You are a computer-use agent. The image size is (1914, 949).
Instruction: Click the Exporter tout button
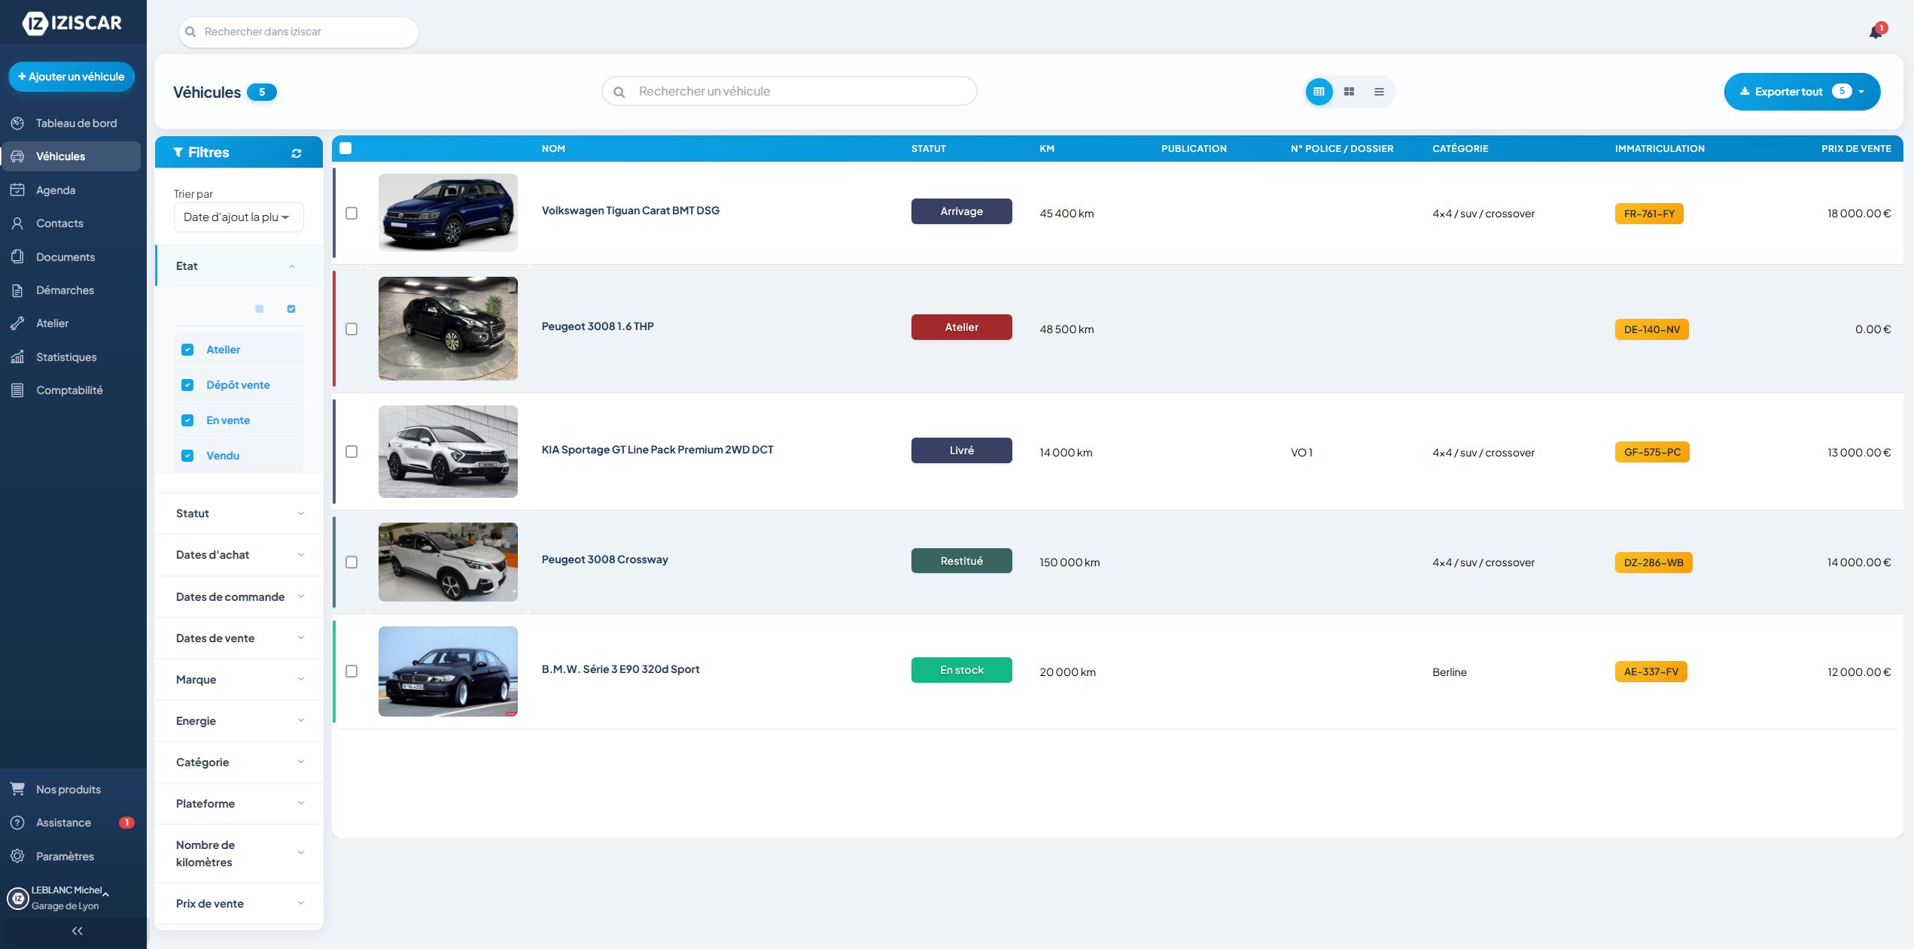[x=1802, y=92]
